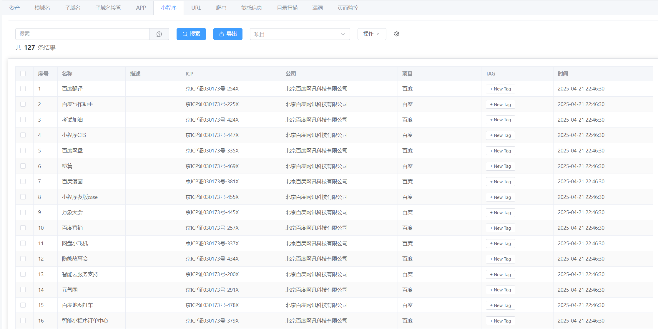
Task: Focus the 搜索 search input field
Action: coord(82,34)
